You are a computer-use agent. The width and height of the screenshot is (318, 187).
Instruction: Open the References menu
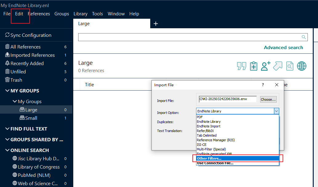pyautogui.click(x=39, y=14)
